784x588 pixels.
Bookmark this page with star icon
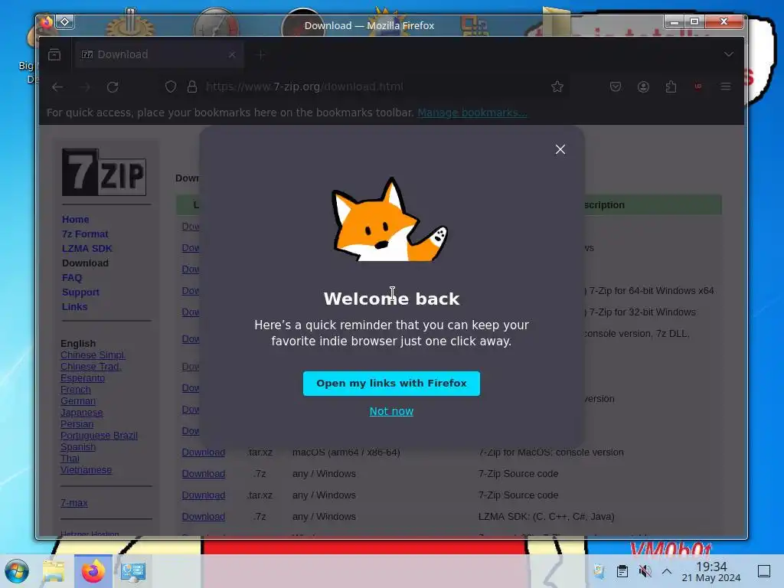[557, 87]
